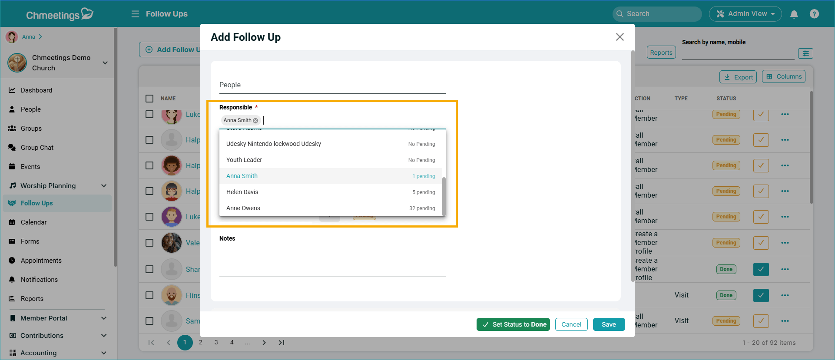This screenshot has width=835, height=360.
Task: Toggle select-all checkbox in NAME header
Action: pyautogui.click(x=149, y=99)
